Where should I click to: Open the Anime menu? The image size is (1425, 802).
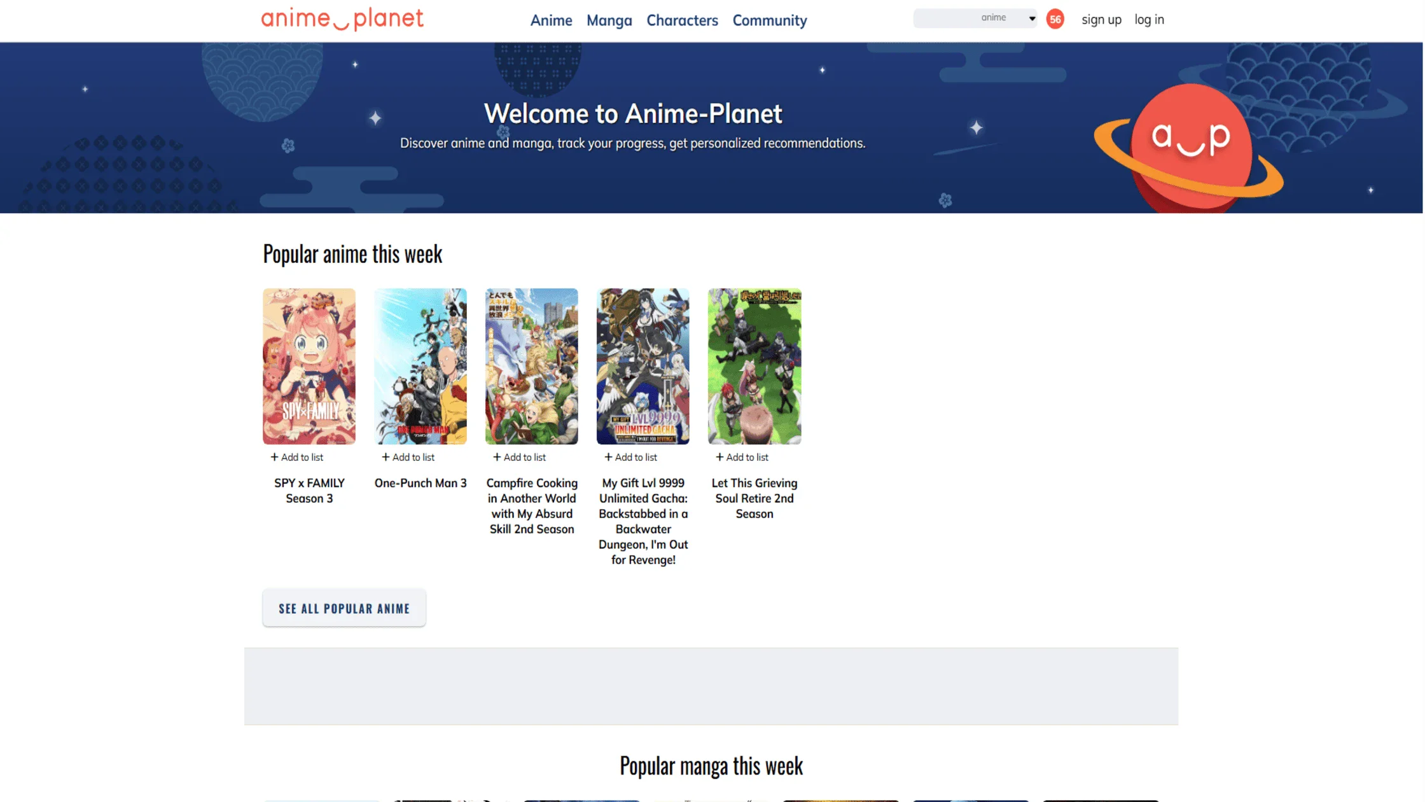click(x=551, y=20)
